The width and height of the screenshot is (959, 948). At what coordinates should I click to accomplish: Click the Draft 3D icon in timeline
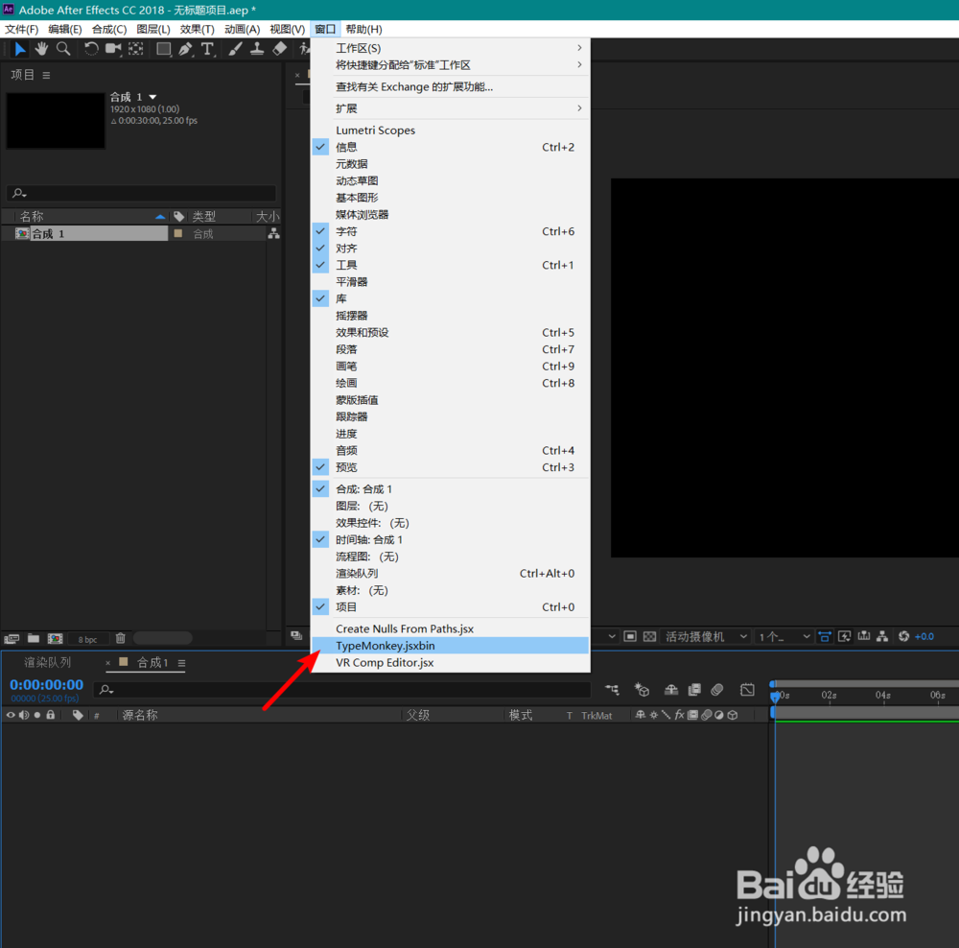(642, 690)
